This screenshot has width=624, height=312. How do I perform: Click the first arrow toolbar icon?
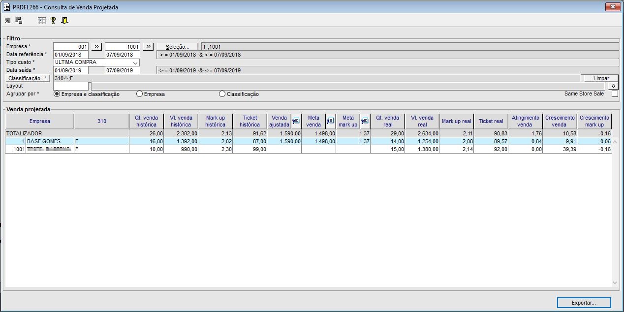pyautogui.click(x=7, y=20)
